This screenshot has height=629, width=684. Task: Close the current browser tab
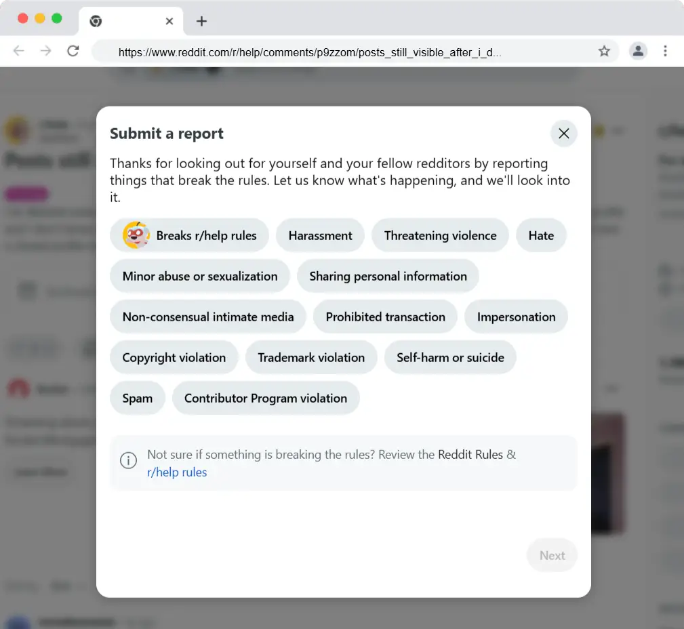click(169, 21)
